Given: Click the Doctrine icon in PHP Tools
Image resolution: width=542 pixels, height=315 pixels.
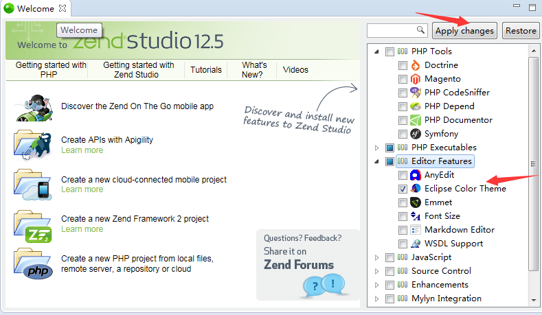Looking at the screenshot, I should [x=415, y=65].
